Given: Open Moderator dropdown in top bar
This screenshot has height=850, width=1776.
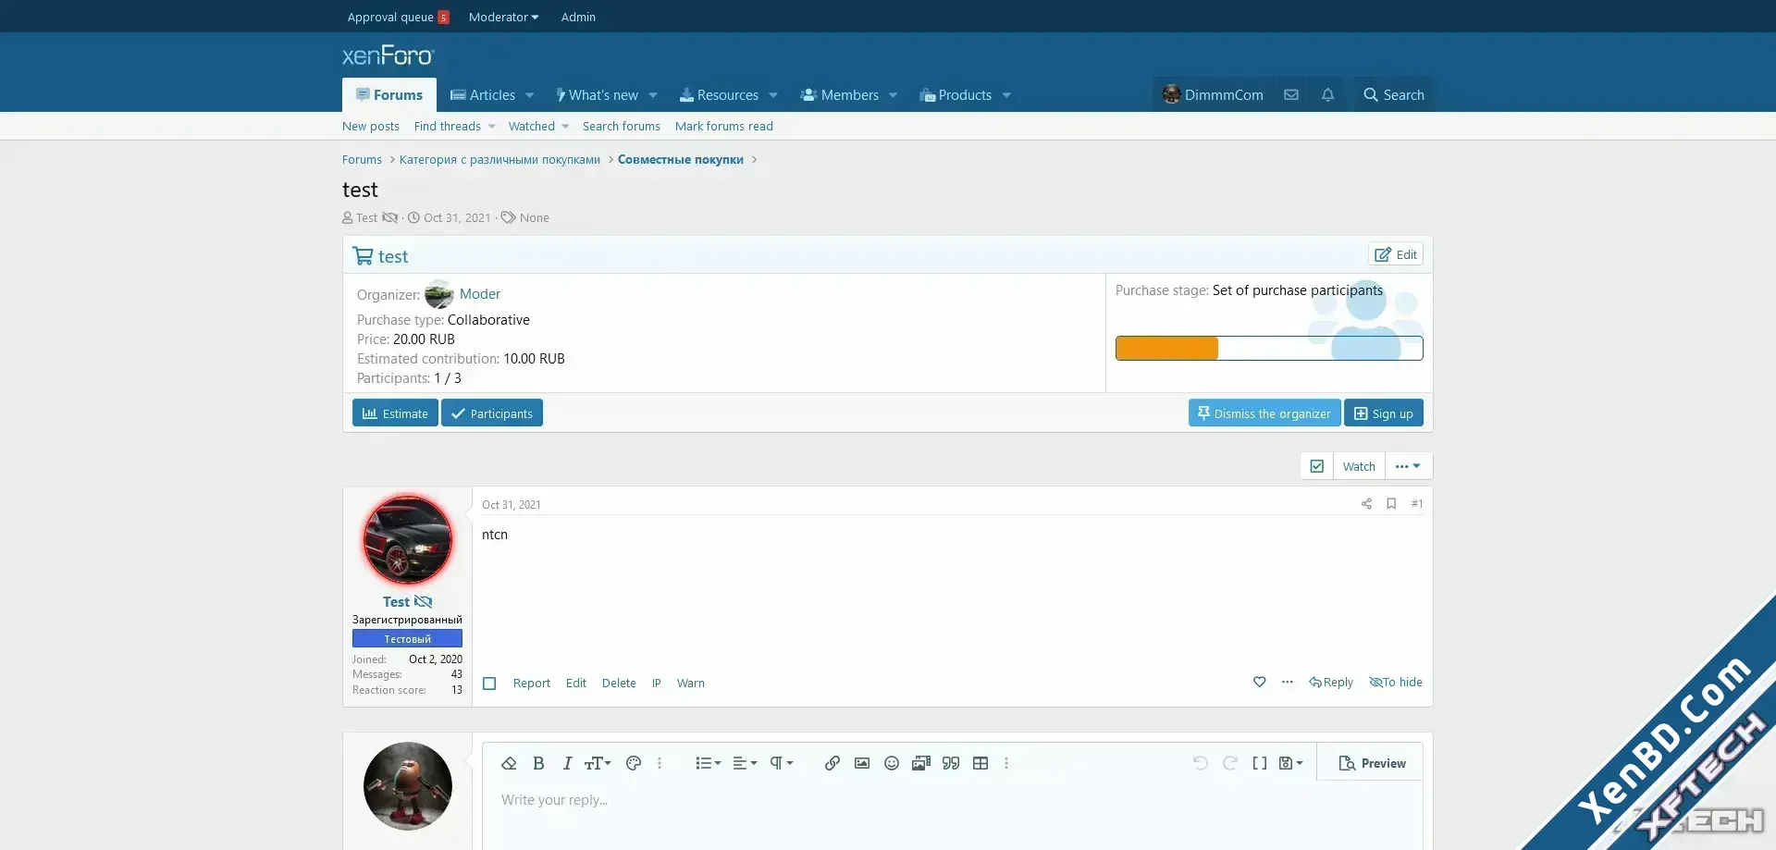Looking at the screenshot, I should [503, 17].
